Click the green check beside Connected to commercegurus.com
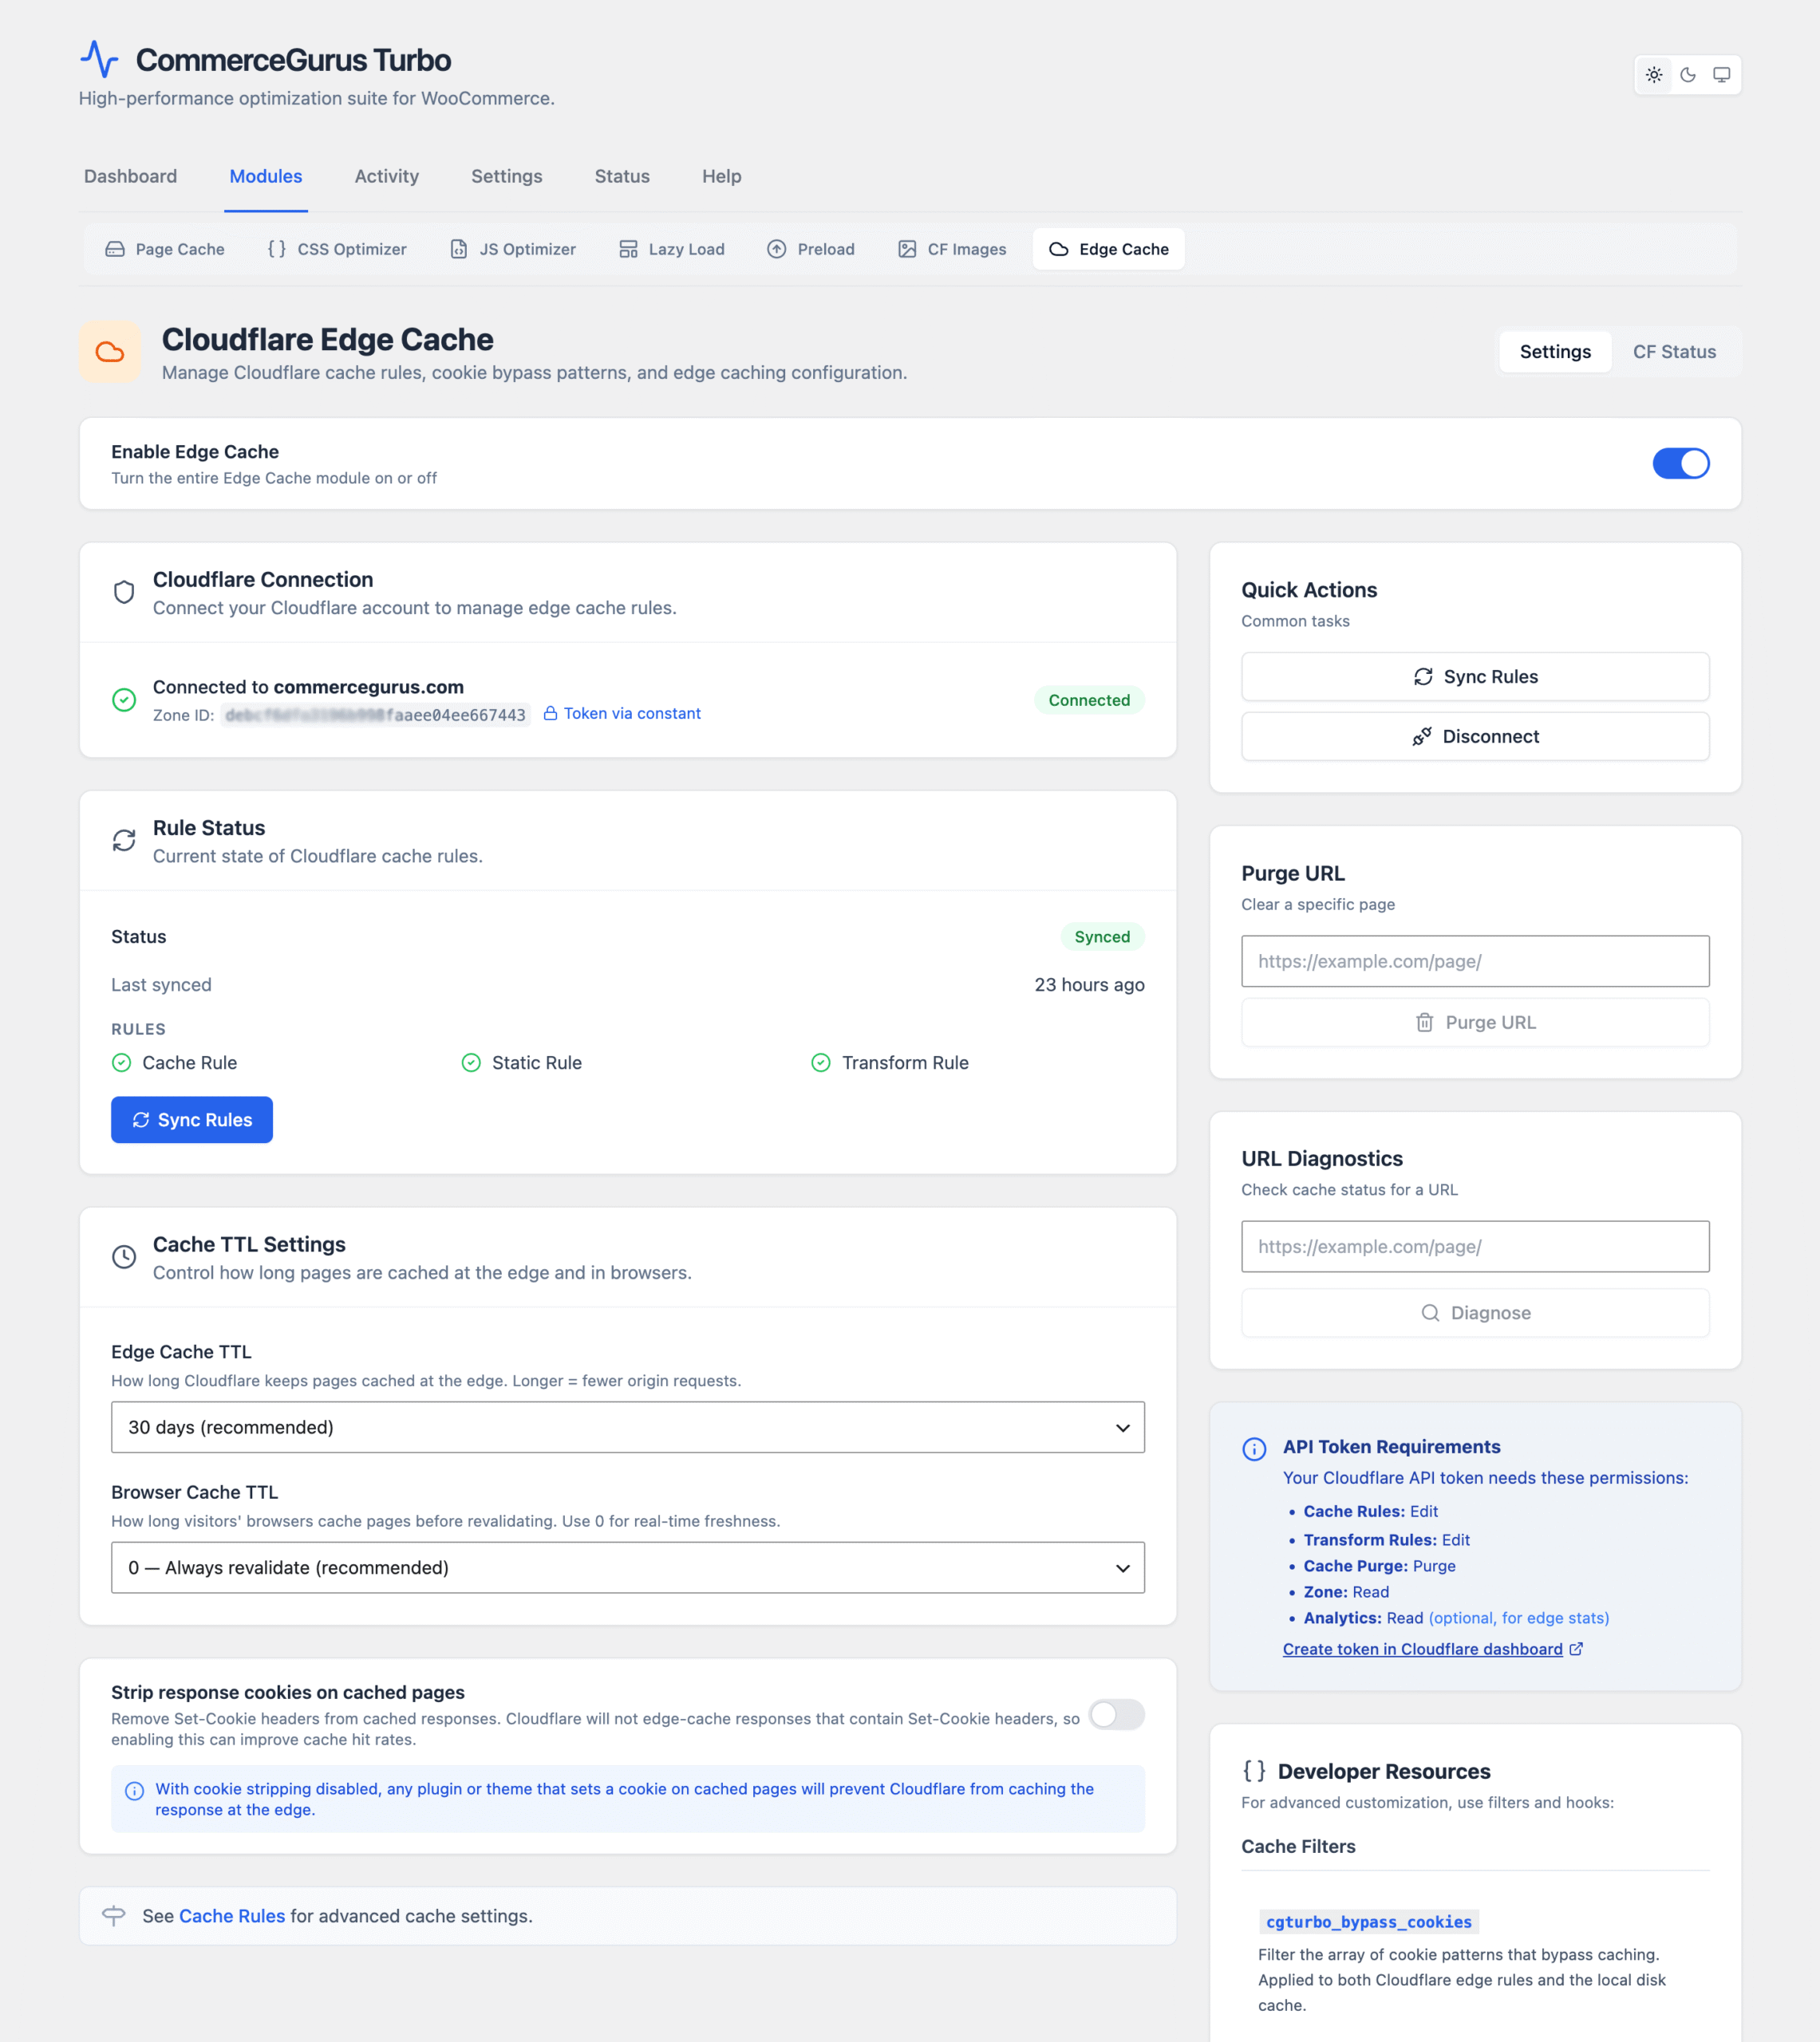 pyautogui.click(x=124, y=700)
